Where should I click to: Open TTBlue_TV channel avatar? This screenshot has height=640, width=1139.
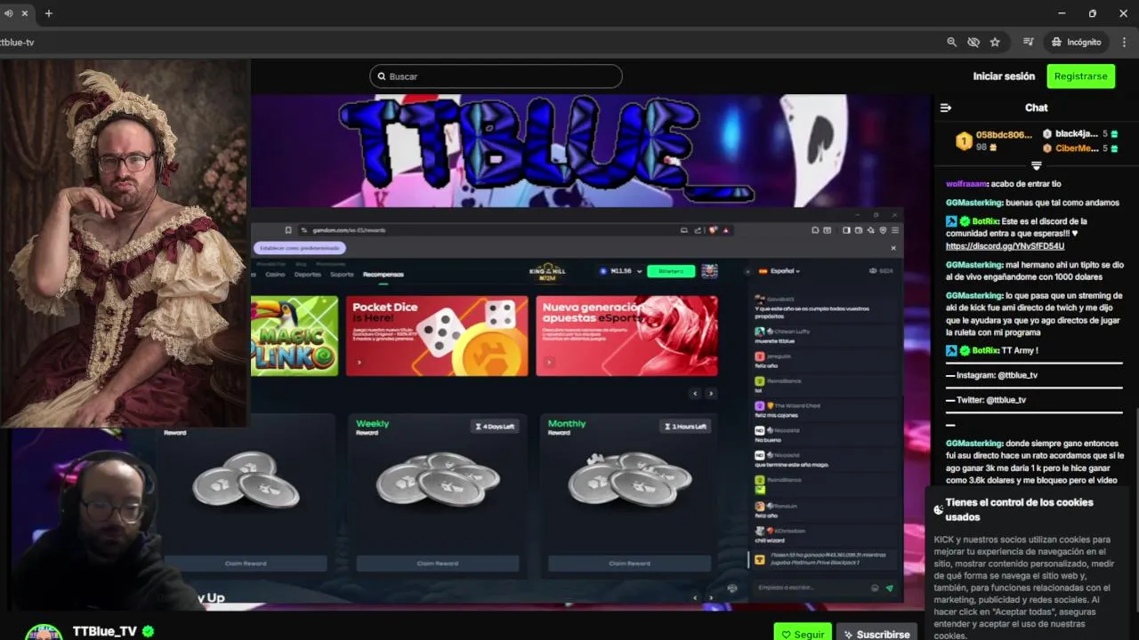[44, 632]
